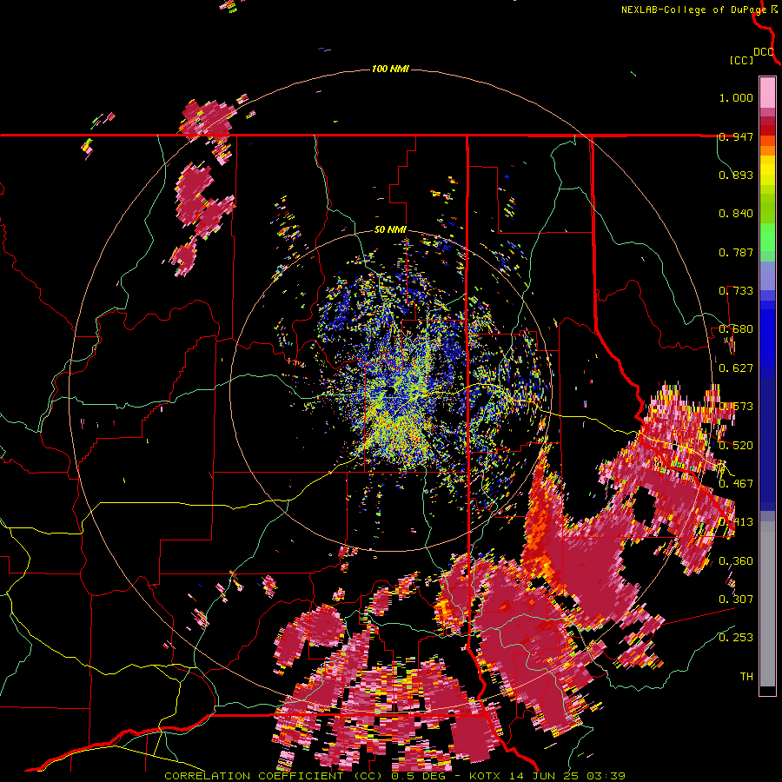Viewport: 782px width, 782px height.
Task: Select the 0.680 scale value
Action: pyautogui.click(x=736, y=329)
